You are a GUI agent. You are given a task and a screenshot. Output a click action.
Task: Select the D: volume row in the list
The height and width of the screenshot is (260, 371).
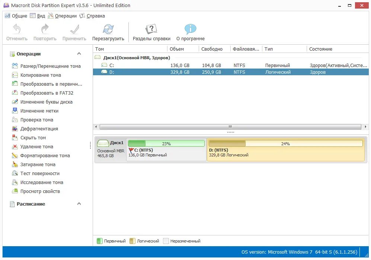231,72
